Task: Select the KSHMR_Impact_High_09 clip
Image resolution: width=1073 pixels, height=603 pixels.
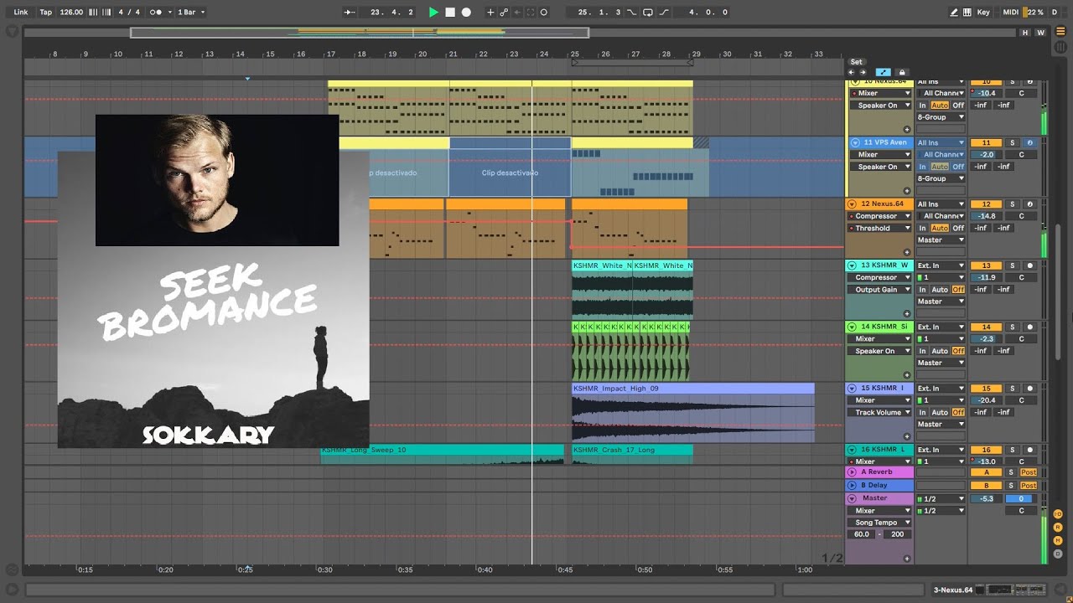Action: pos(693,389)
